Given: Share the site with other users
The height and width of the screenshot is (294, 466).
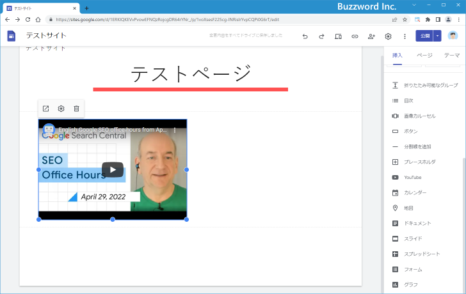Looking at the screenshot, I should pyautogui.click(x=371, y=36).
